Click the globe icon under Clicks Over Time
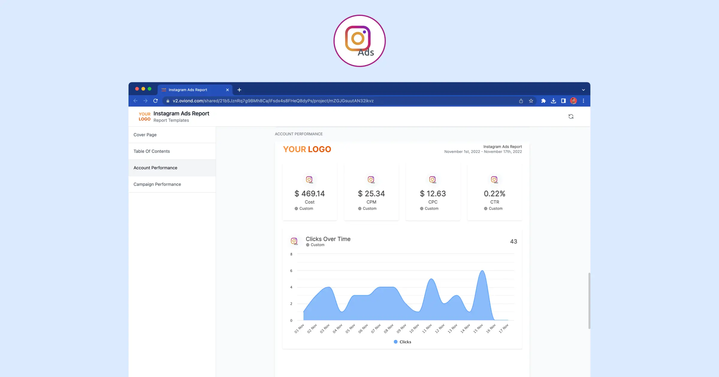Viewport: 719px width, 377px height. (x=308, y=245)
